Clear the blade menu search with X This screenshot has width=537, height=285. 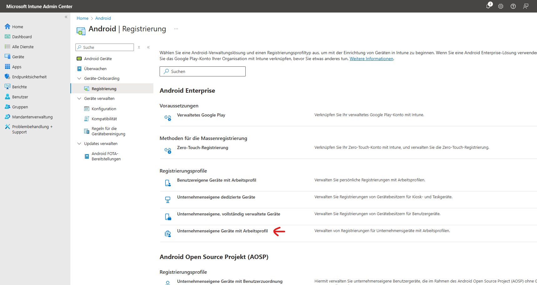click(x=139, y=47)
